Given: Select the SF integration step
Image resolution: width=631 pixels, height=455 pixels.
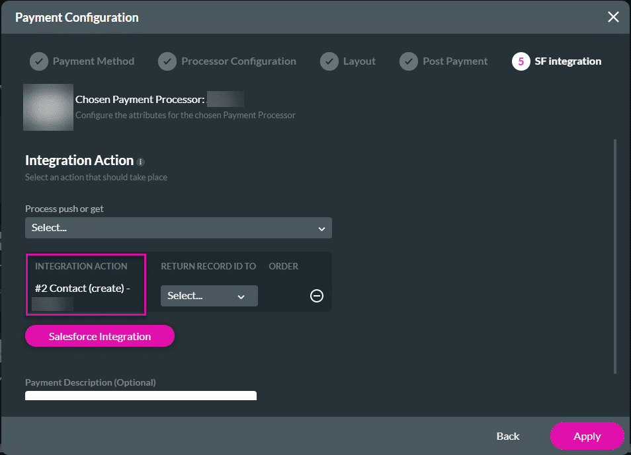Looking at the screenshot, I should coord(568,61).
